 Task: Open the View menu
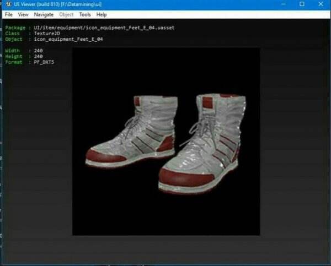tap(23, 14)
